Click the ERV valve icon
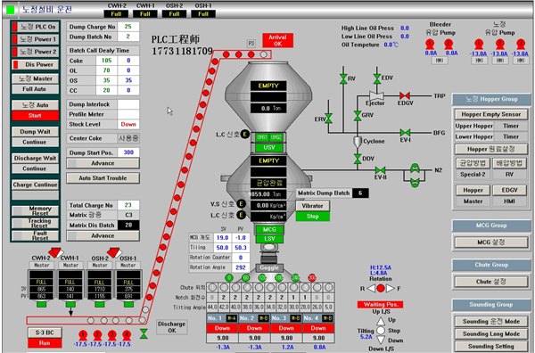The width and height of the screenshot is (535, 353). tap(328, 119)
